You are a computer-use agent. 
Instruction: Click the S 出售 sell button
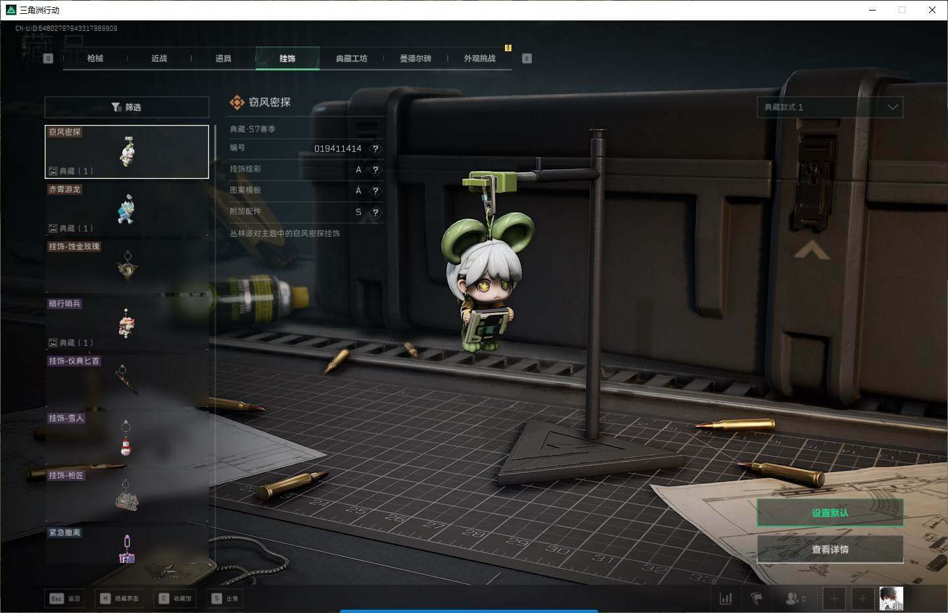(x=225, y=599)
